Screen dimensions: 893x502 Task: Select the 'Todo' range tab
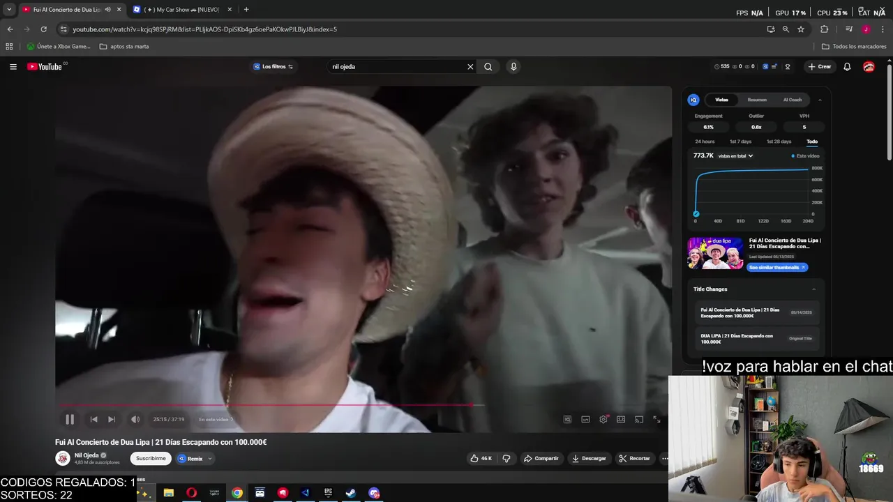(x=812, y=142)
